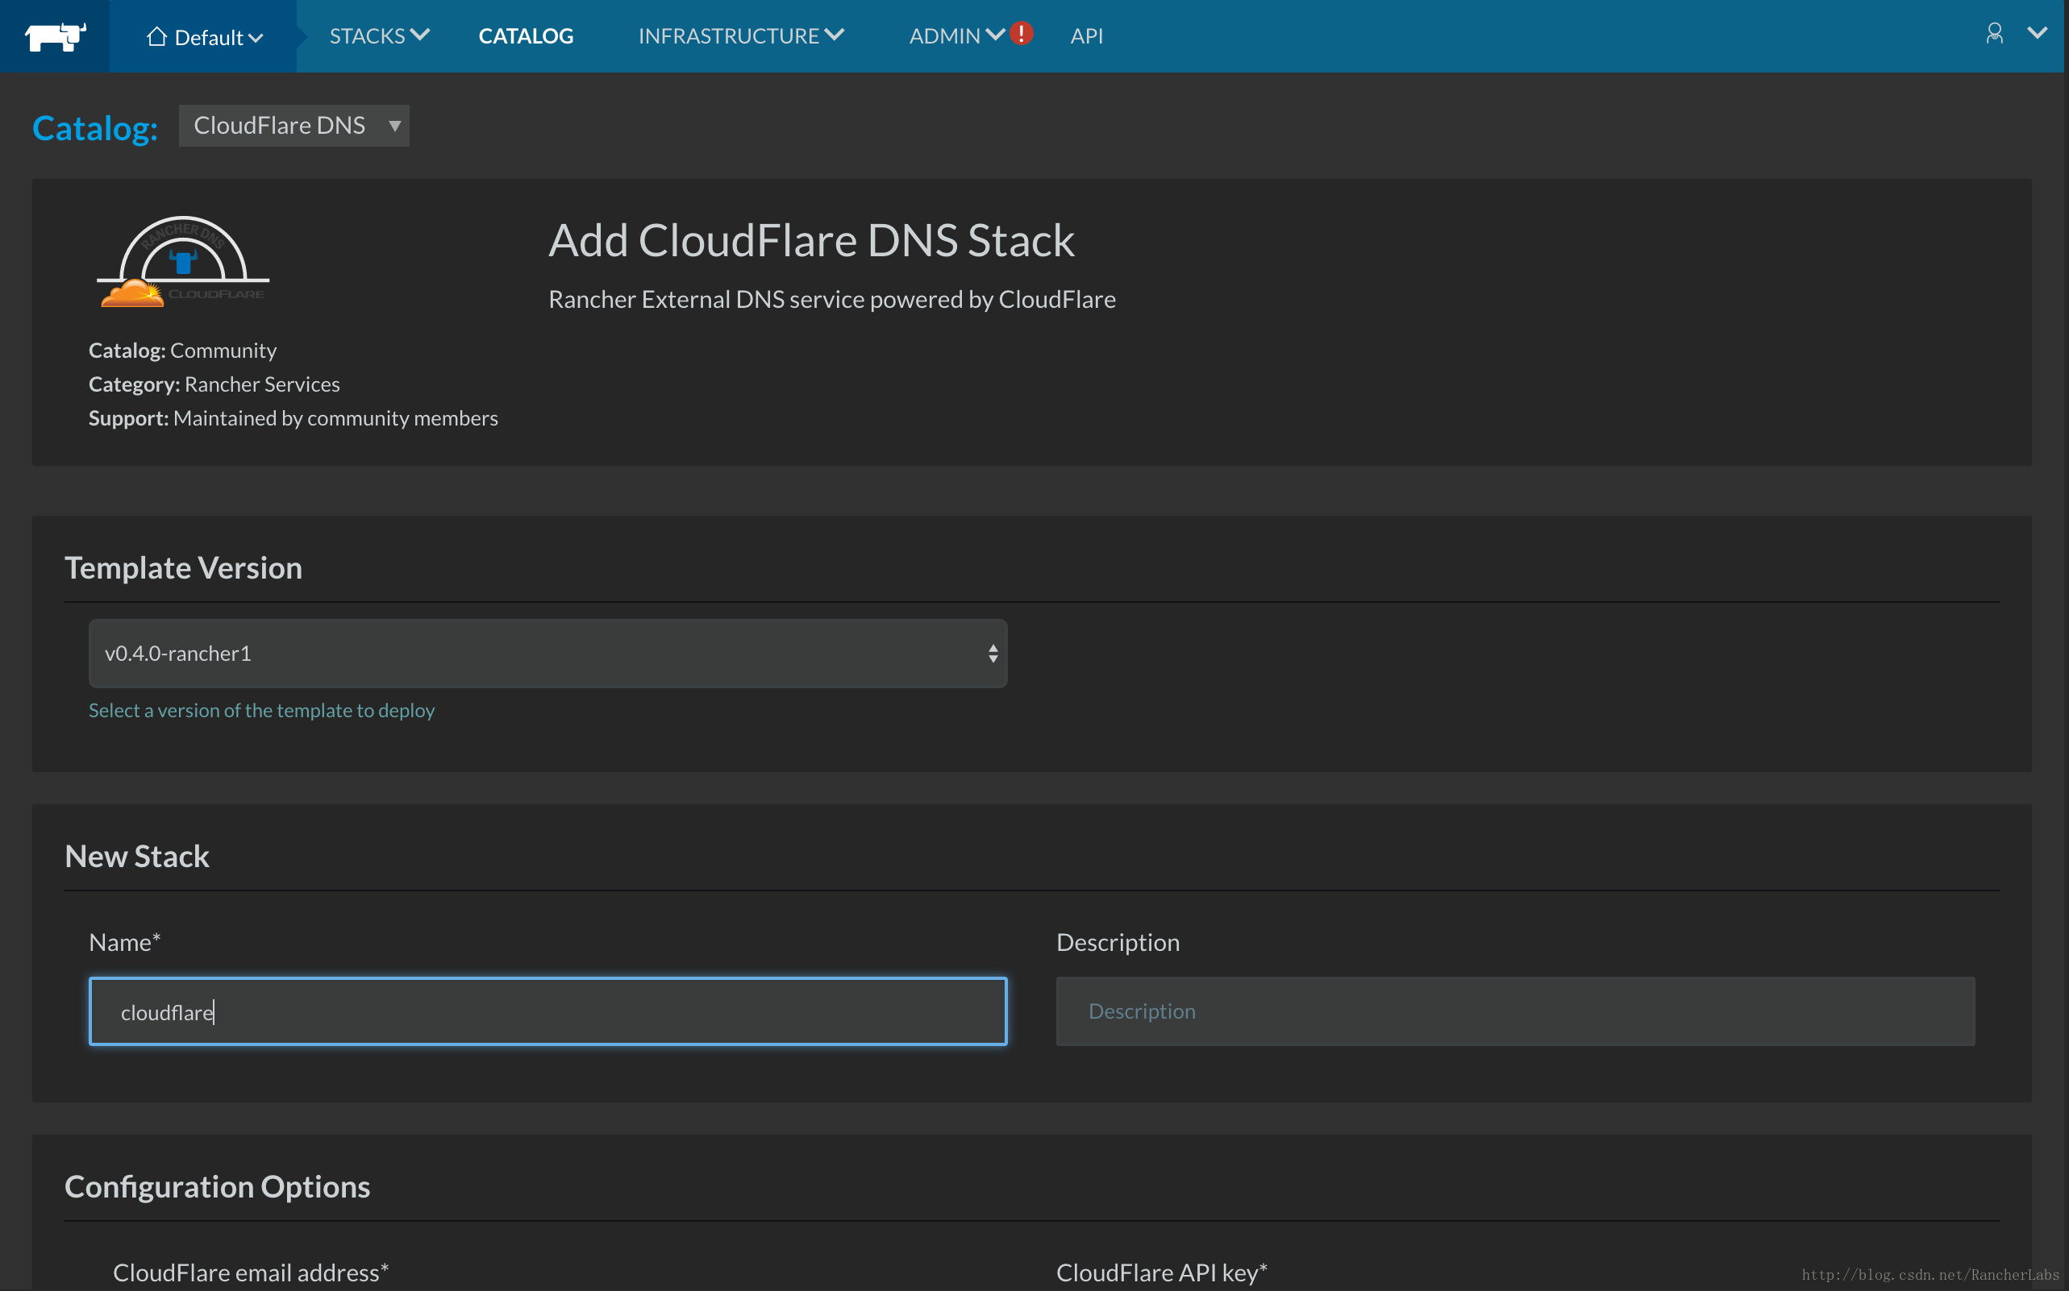This screenshot has height=1291, width=2069.
Task: Click the 'Catalog: Community' text
Action: (182, 350)
